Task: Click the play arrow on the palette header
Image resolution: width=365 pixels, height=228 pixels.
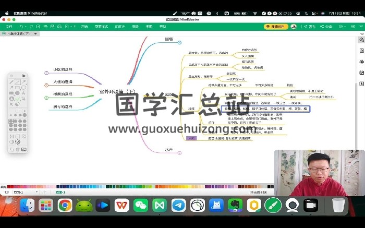Action: point(24,76)
